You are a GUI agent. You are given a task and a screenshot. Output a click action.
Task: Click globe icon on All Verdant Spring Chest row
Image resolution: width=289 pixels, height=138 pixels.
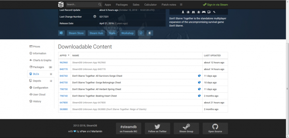click(x=199, y=89)
